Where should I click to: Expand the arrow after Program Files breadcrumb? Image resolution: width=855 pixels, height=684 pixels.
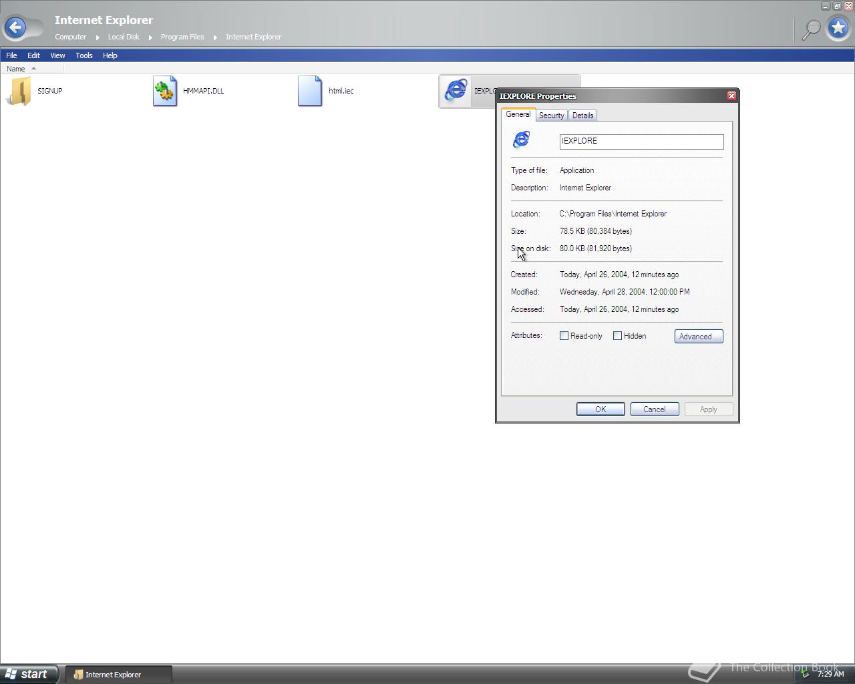[215, 37]
